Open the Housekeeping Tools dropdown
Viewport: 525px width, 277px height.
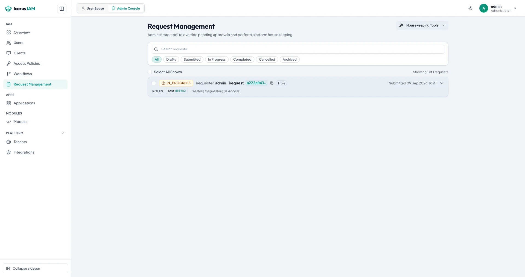point(422,25)
